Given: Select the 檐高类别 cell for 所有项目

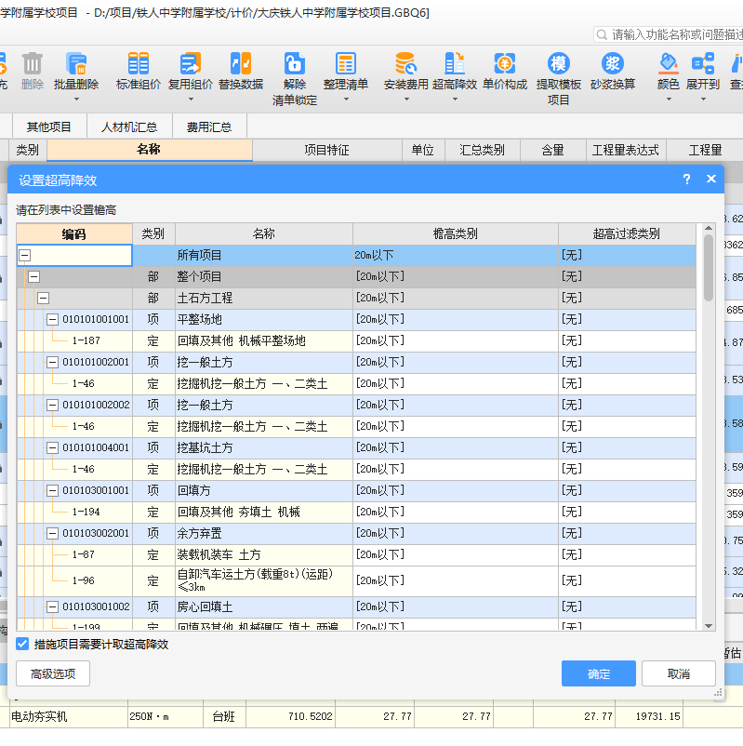Looking at the screenshot, I should 456,256.
